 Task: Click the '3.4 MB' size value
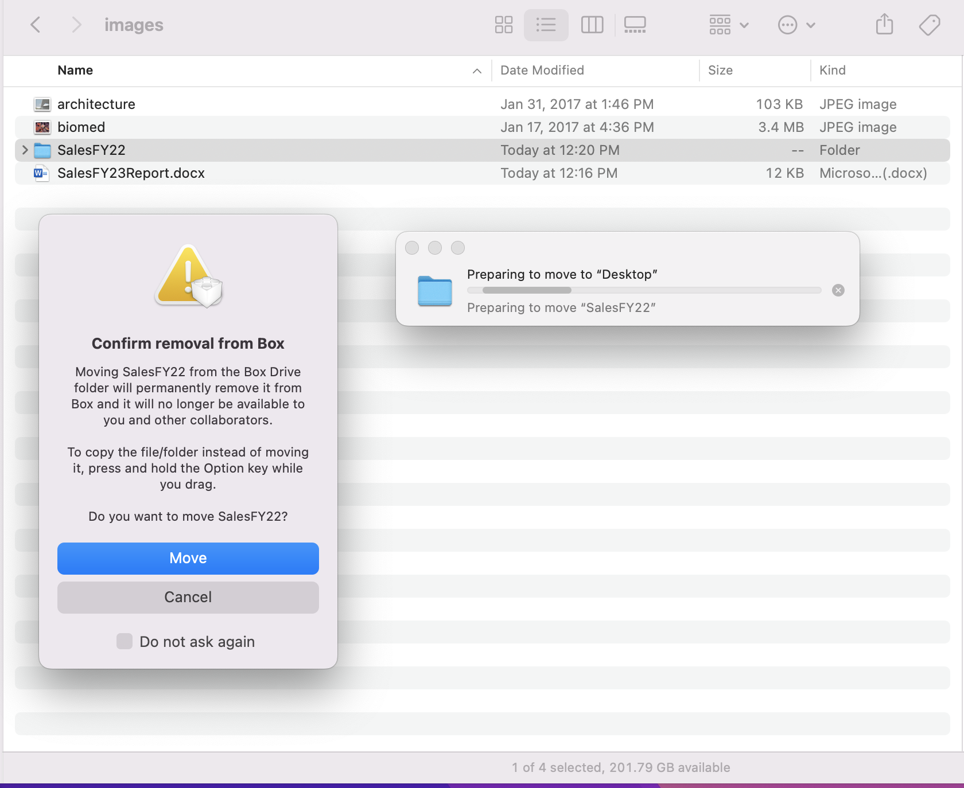(780, 127)
